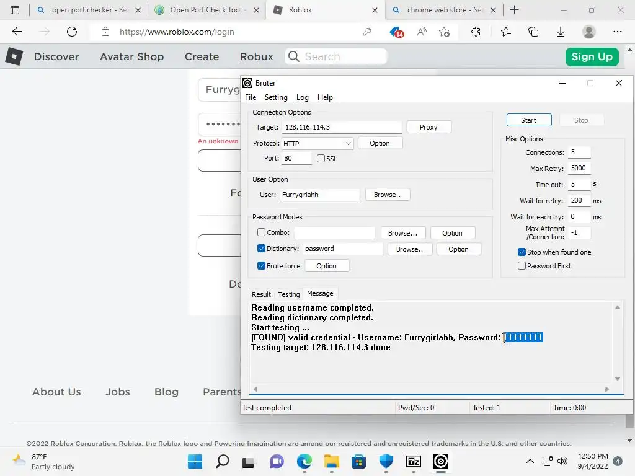Viewport: 635px width, 476px height.
Task: Click the Option button beside Protocol
Action: (380, 143)
